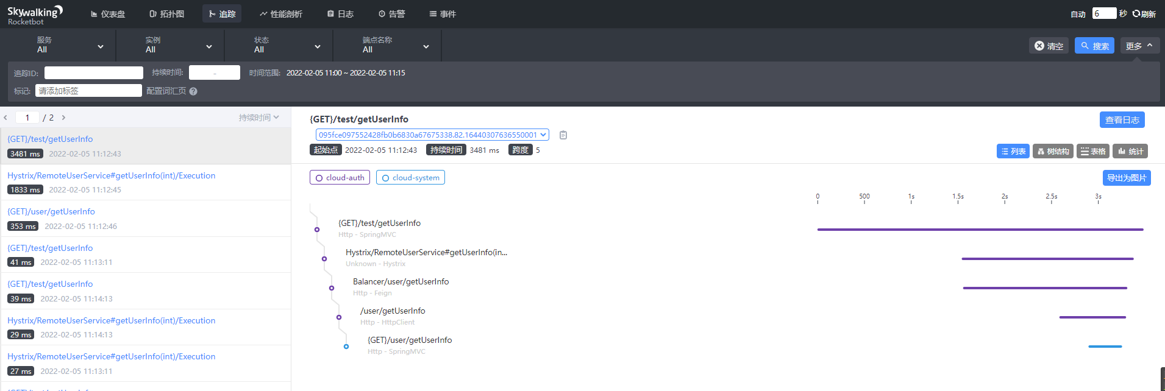The height and width of the screenshot is (391, 1165).
Task: Click the 配置词汇页 link text
Action: [x=166, y=91]
